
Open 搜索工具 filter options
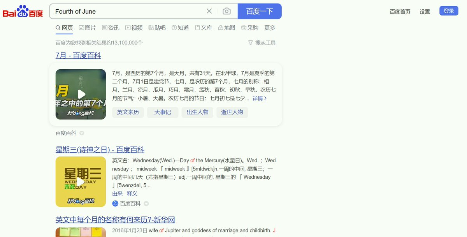tap(262, 43)
